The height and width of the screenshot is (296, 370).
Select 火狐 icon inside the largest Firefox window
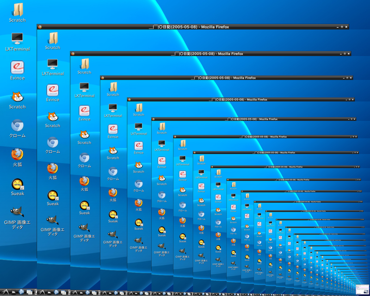point(52,168)
